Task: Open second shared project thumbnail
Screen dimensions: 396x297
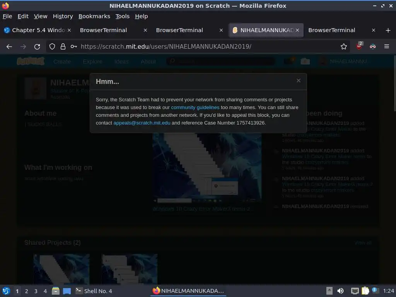Action: 130,269
